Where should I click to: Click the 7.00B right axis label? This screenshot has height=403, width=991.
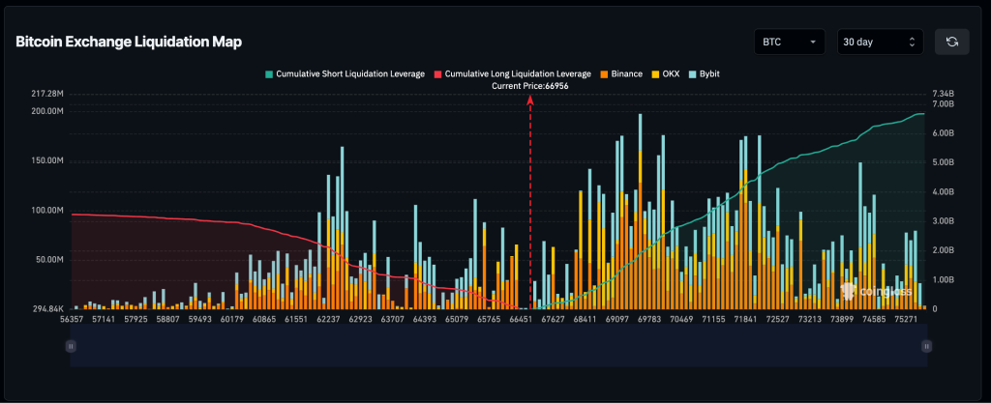click(943, 103)
